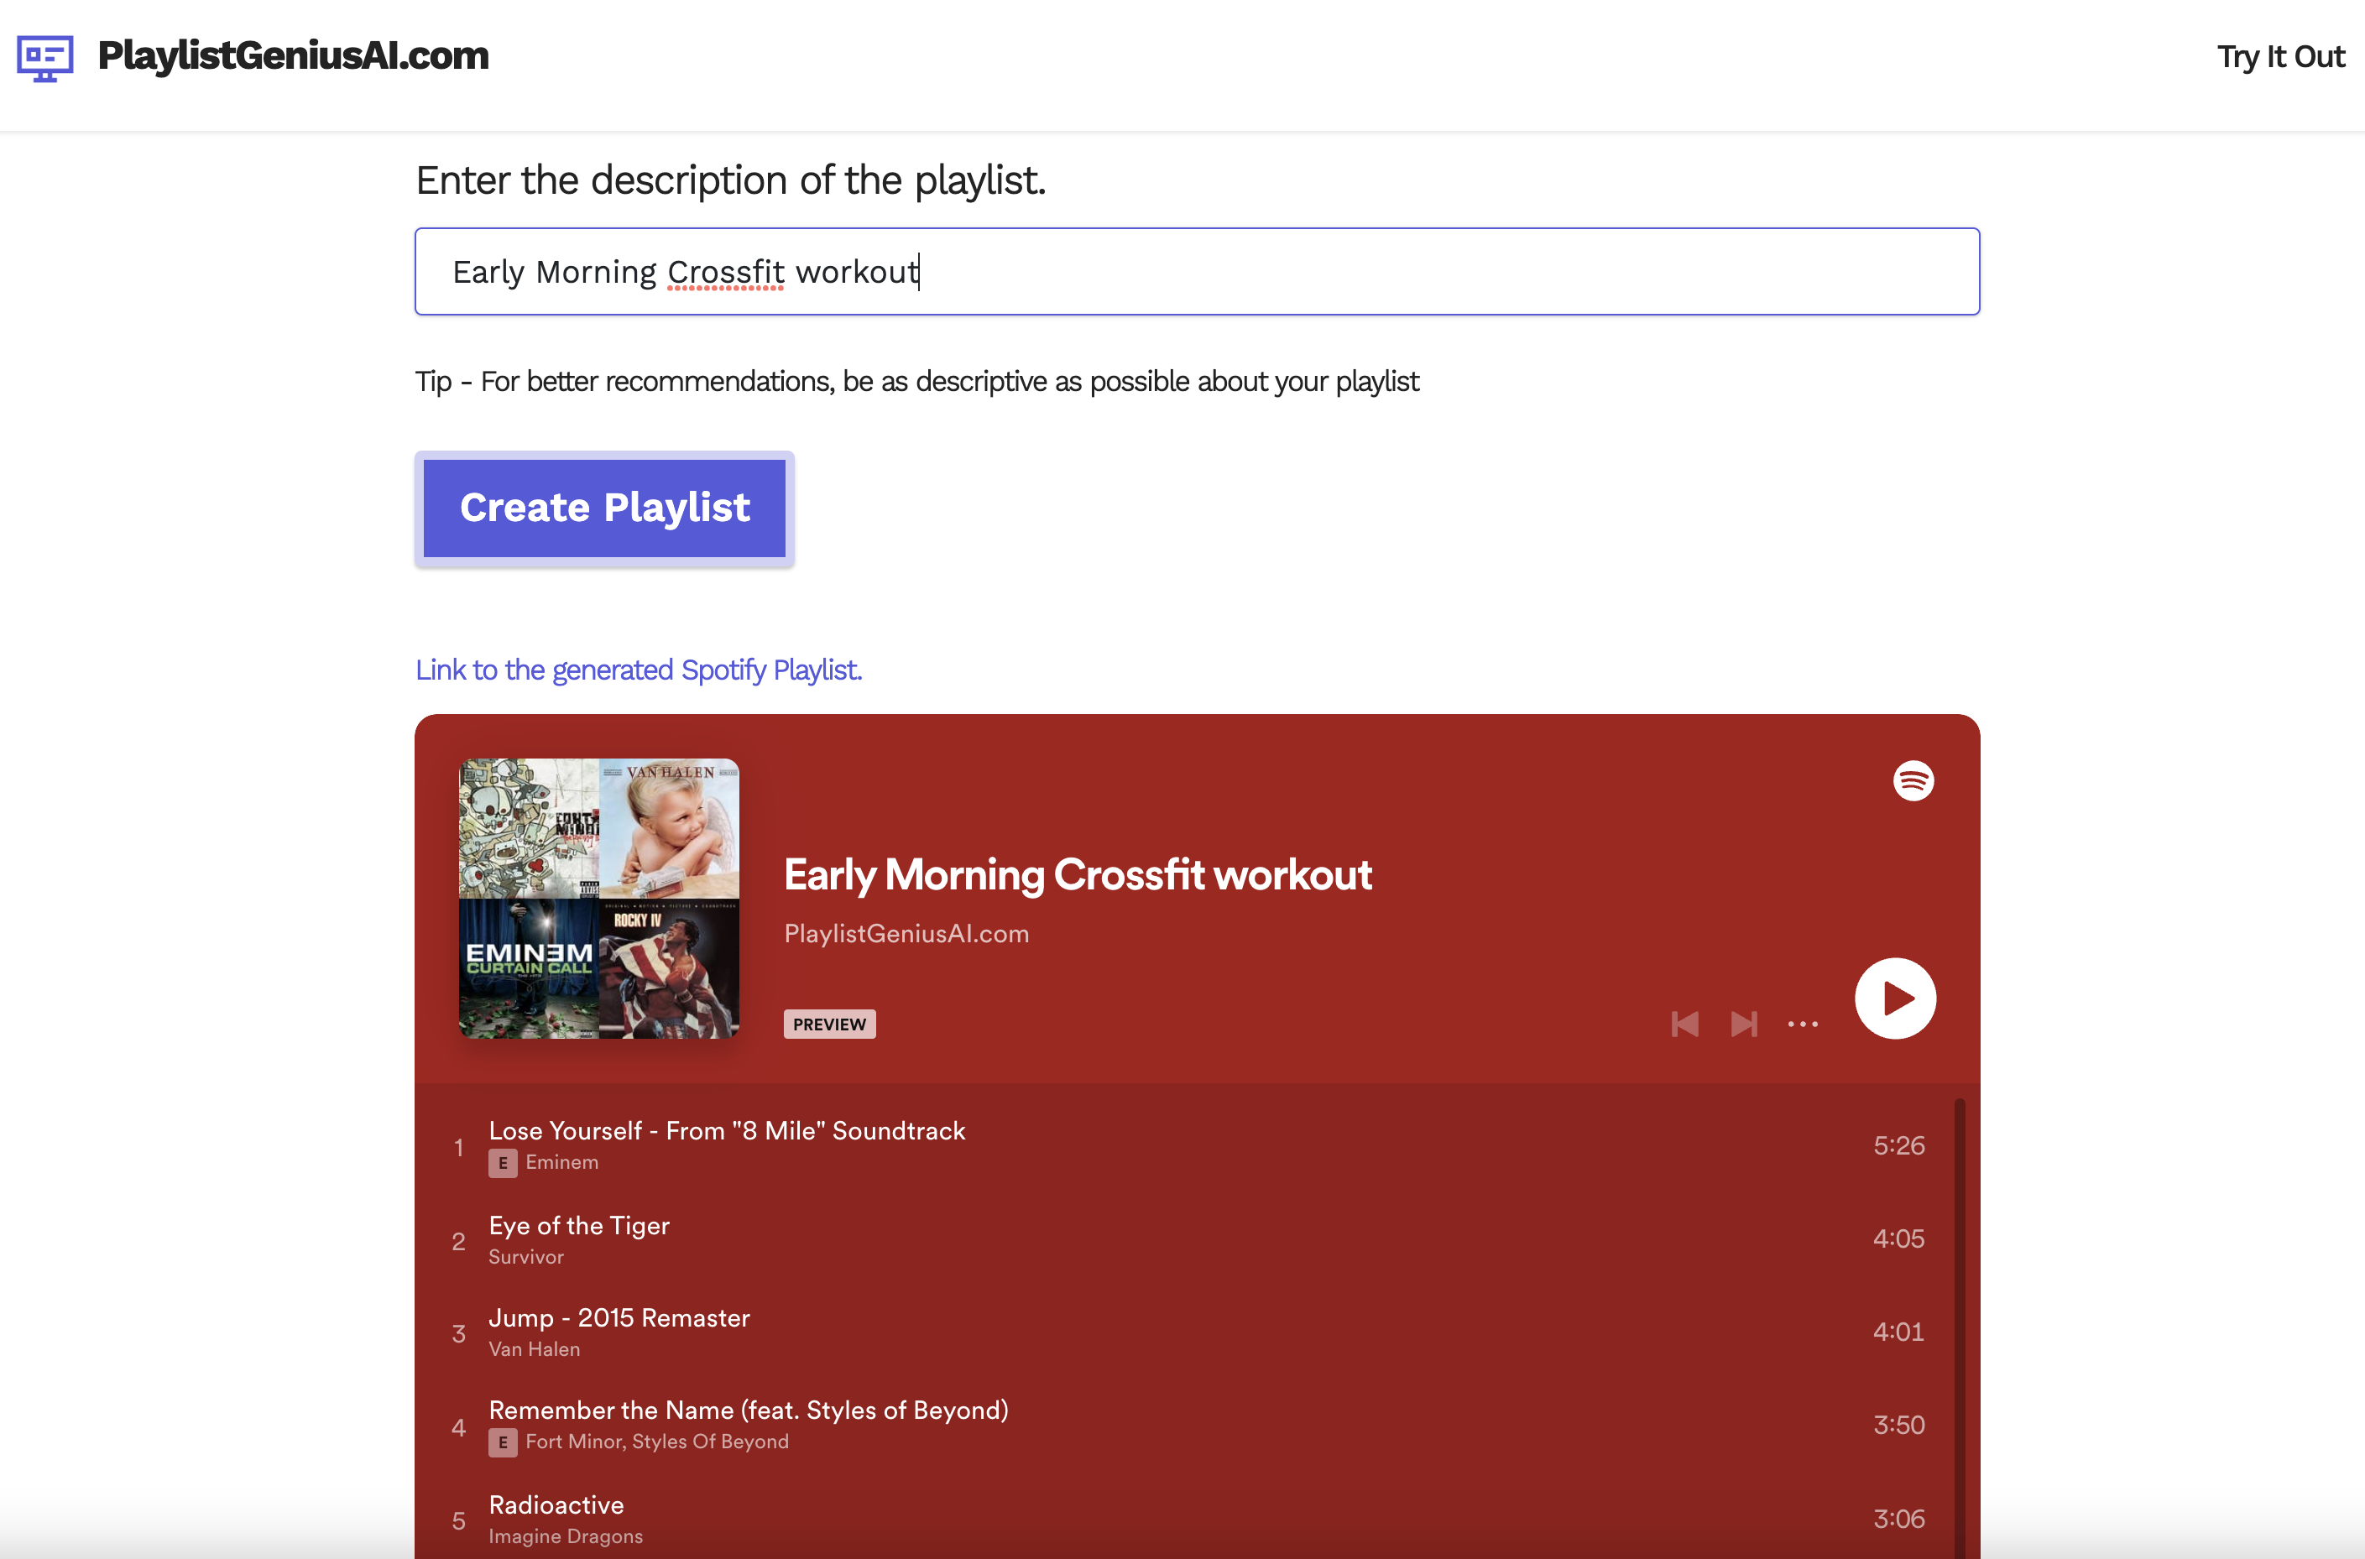Viewport: 2365px width, 1559px height.
Task: Select the Lose Yourself track row
Action: tap(1189, 1146)
